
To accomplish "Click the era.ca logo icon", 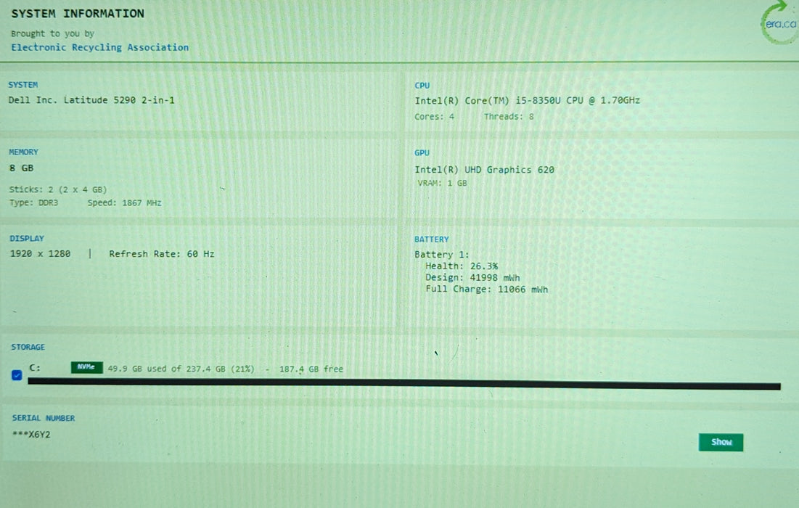I will click(x=779, y=23).
